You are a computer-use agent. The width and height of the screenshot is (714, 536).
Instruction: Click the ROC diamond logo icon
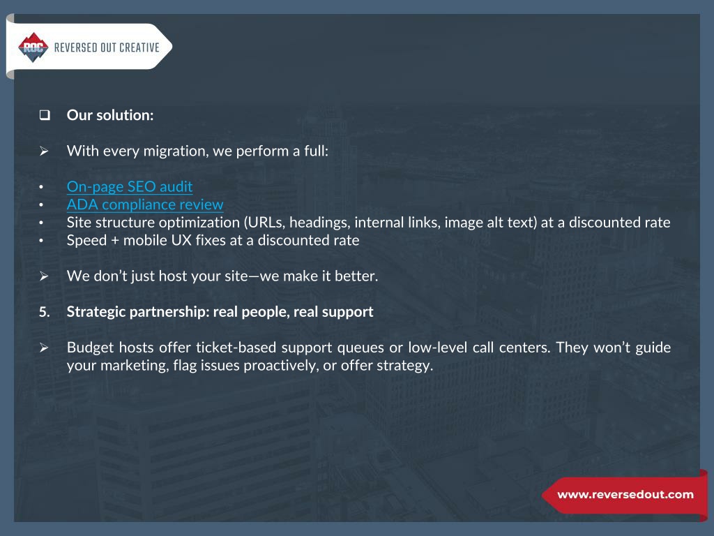click(x=33, y=47)
